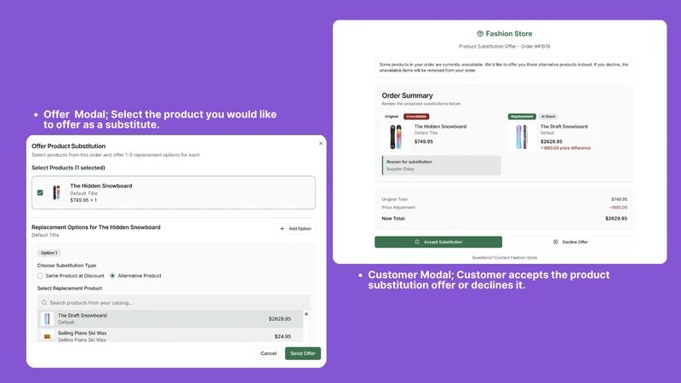This screenshot has height=383, width=681.
Task: Click the Price Adjustment +1880.00 value
Action: [618, 208]
